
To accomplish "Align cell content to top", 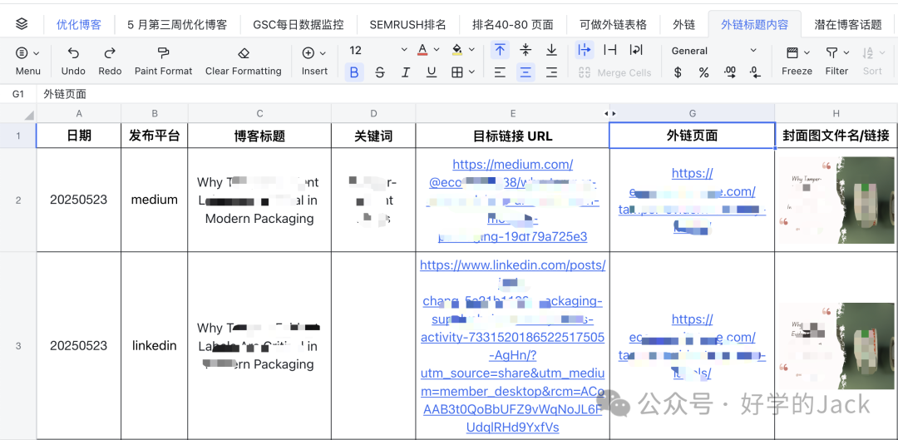I will pos(500,51).
